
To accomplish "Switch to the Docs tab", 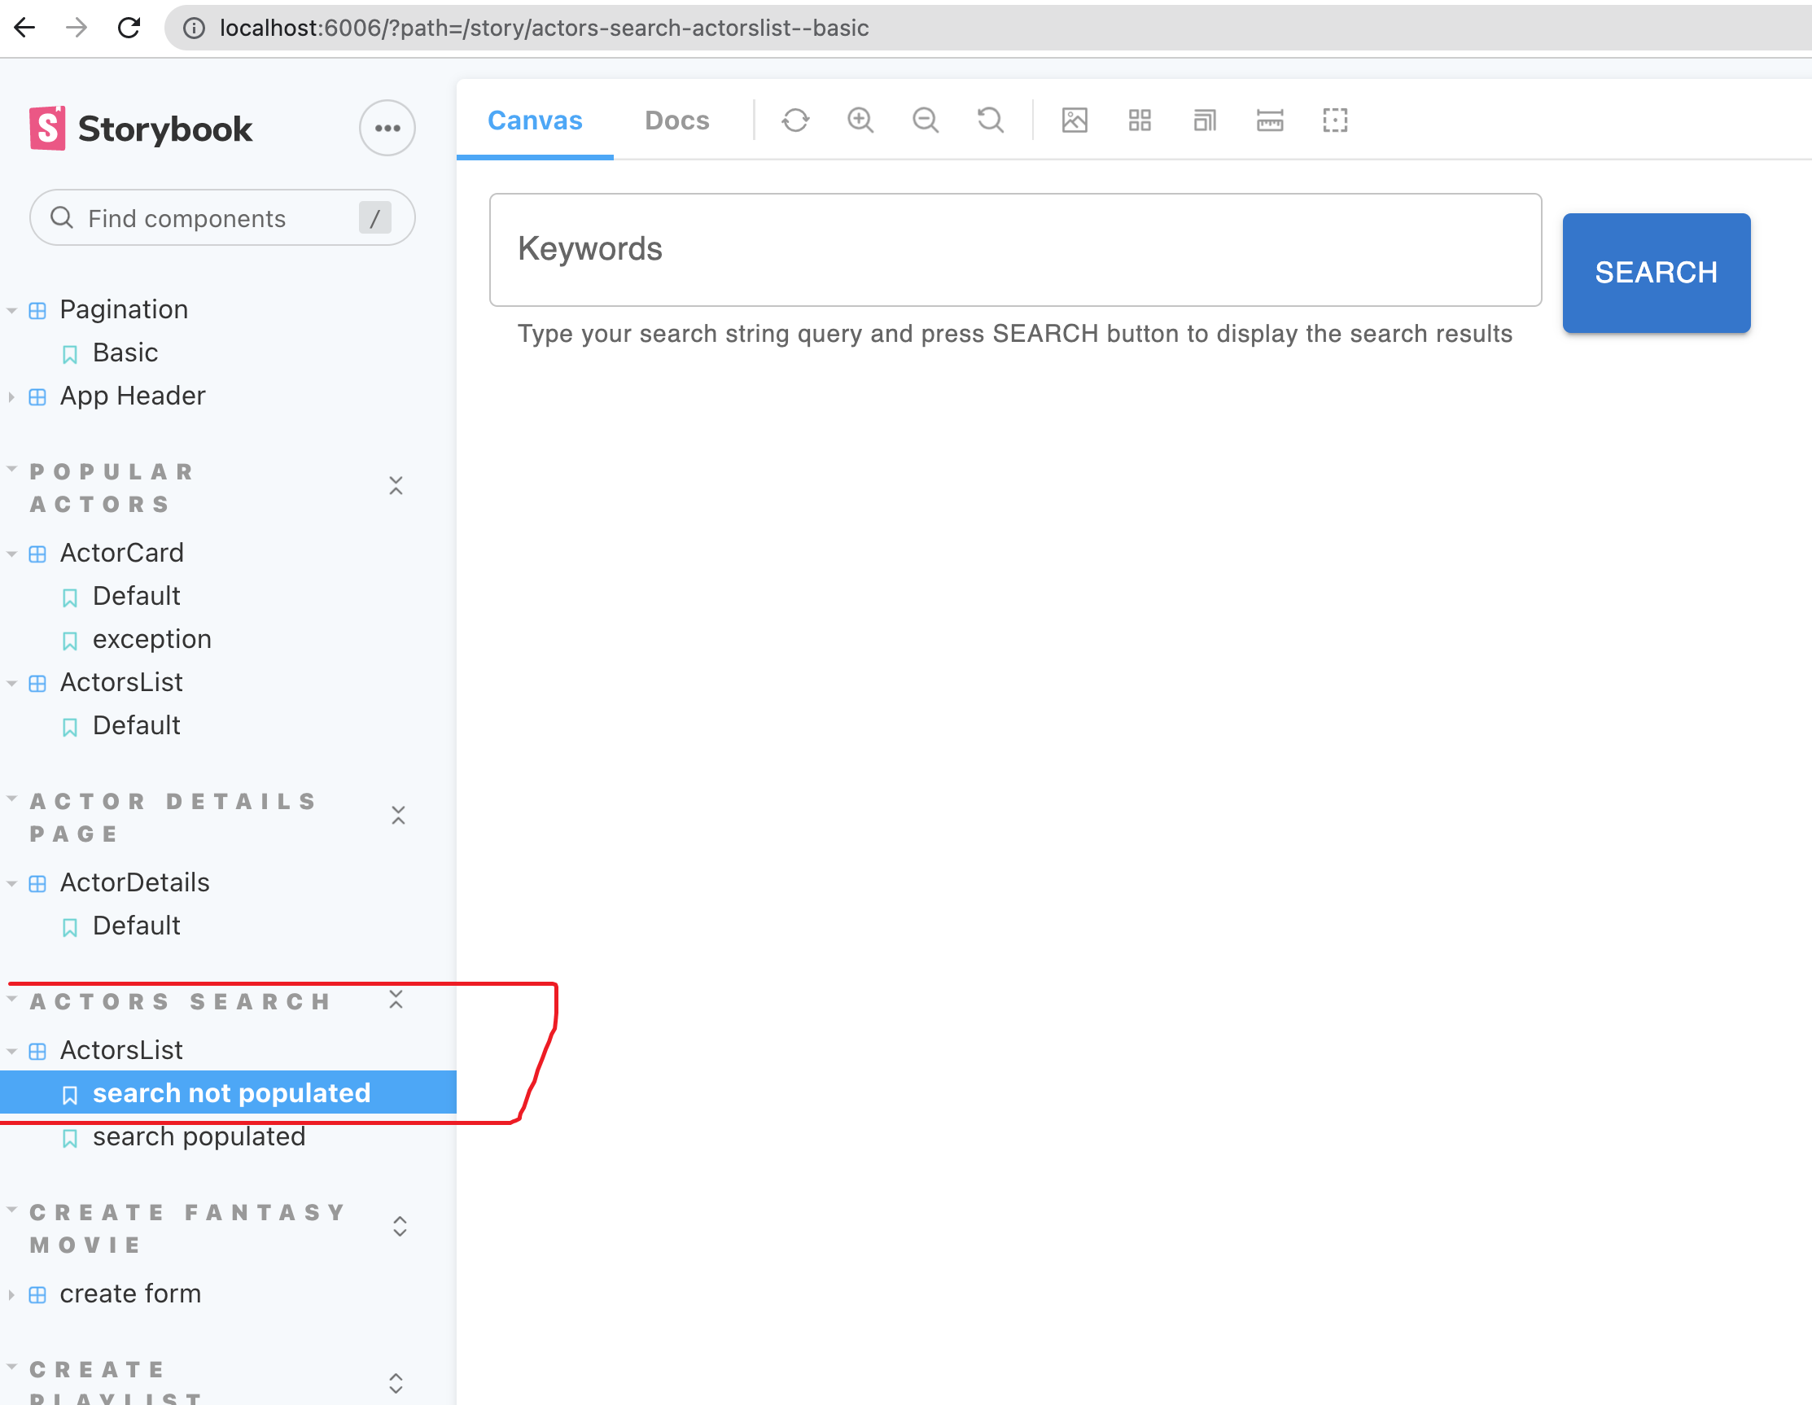I will tap(677, 121).
